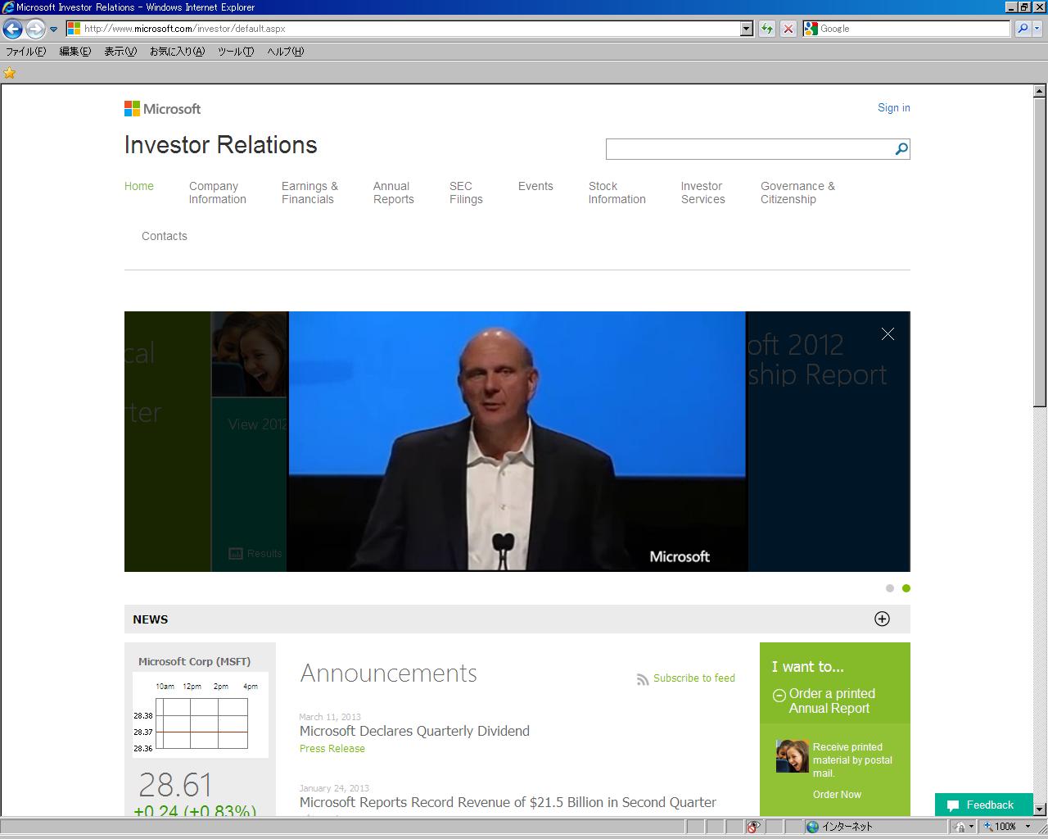Close the video overlay with X
The width and height of the screenshot is (1048, 839).
coord(888,334)
